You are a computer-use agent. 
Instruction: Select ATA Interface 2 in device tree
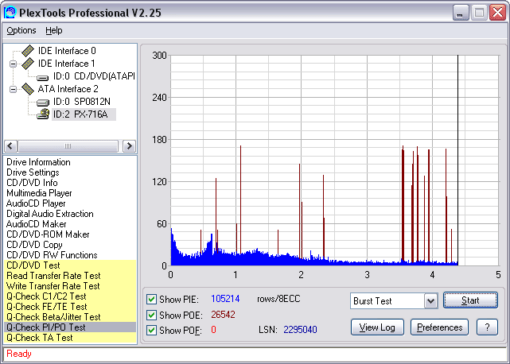(68, 89)
